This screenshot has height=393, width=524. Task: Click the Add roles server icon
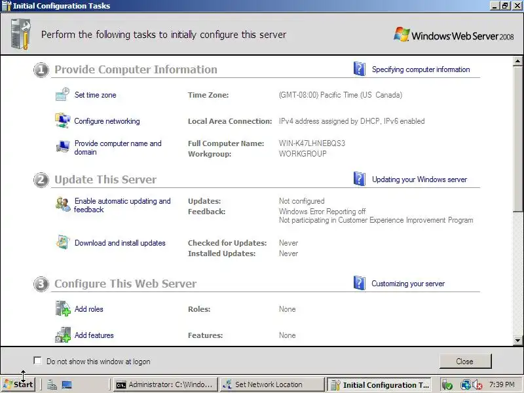tap(62, 309)
